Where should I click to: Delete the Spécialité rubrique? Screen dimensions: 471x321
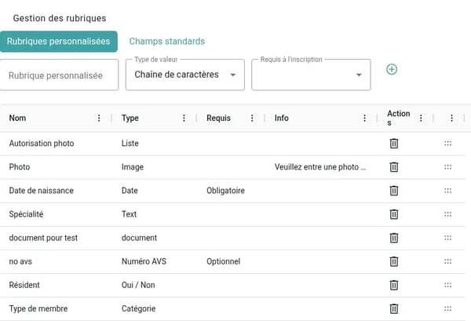394,214
